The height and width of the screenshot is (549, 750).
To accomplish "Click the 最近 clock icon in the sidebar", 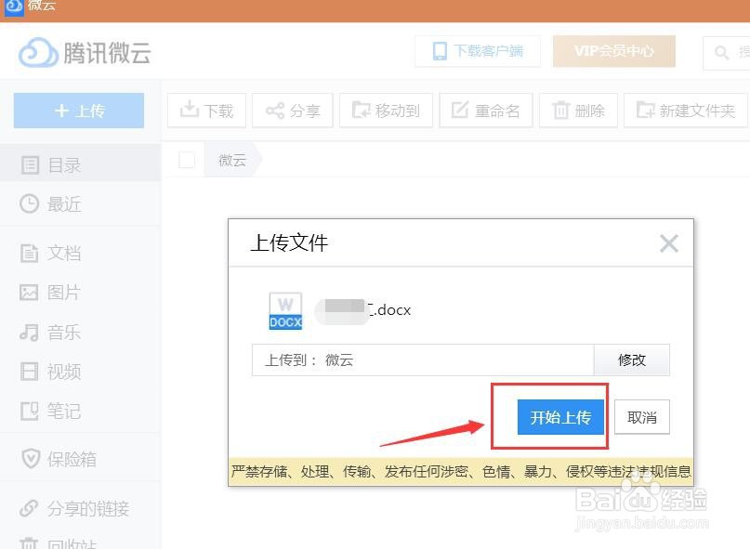I will tap(29, 203).
